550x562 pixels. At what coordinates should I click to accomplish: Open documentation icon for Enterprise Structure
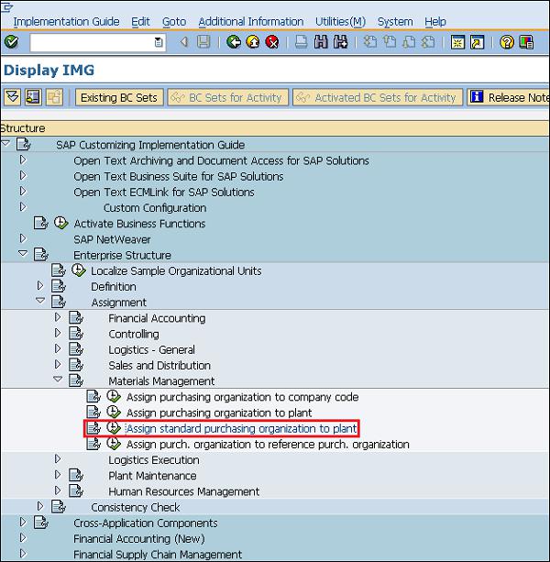point(41,255)
